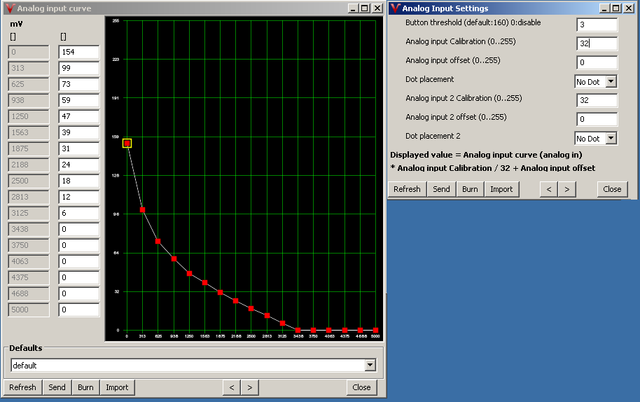640x402 pixels.
Task: Click the next arrow button in curve window
Action: pyautogui.click(x=250, y=387)
